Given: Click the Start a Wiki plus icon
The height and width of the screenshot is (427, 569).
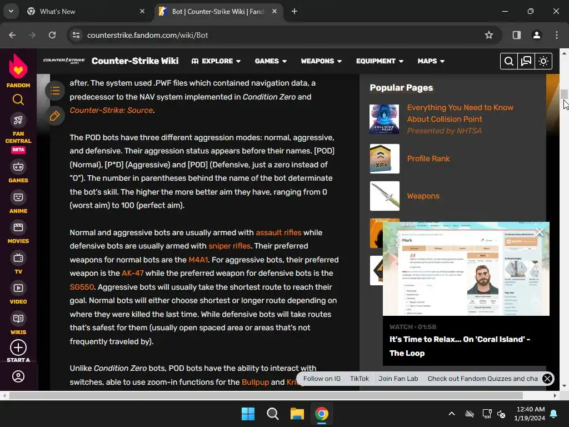Looking at the screenshot, I should tap(18, 348).
